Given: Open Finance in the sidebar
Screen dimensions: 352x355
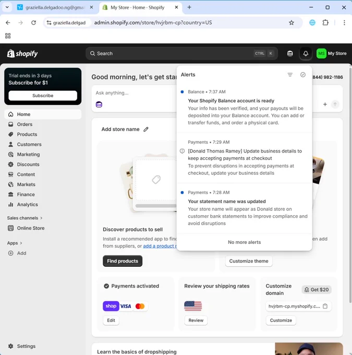Looking at the screenshot, I should [43, 195].
